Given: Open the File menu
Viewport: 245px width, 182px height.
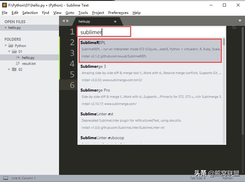Looking at the screenshot, I should (4, 12).
